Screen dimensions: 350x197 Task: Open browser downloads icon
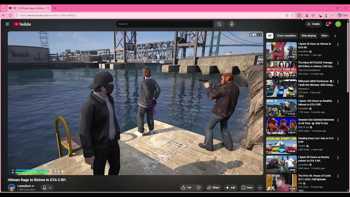click(320, 15)
